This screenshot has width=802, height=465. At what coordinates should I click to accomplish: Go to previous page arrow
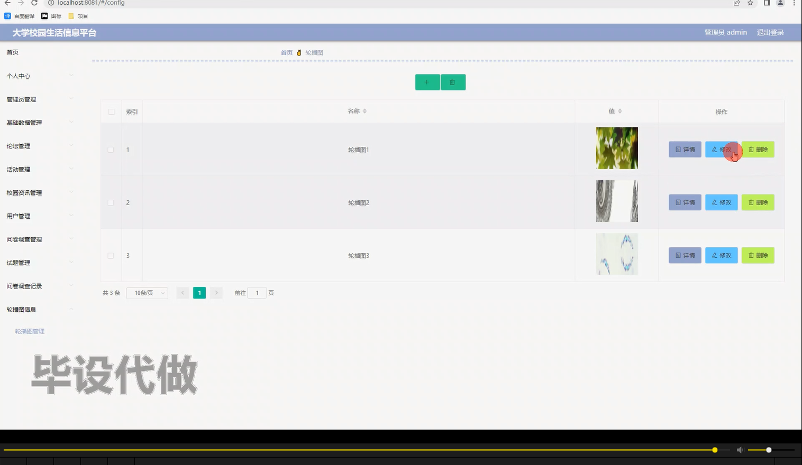(x=183, y=293)
